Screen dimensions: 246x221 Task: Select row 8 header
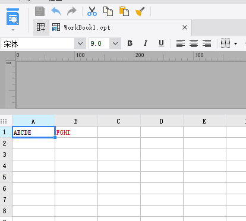coord(6,211)
